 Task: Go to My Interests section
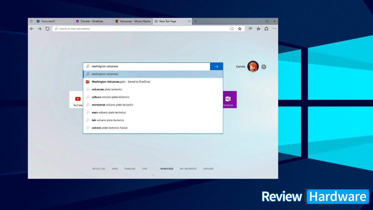(x=188, y=169)
